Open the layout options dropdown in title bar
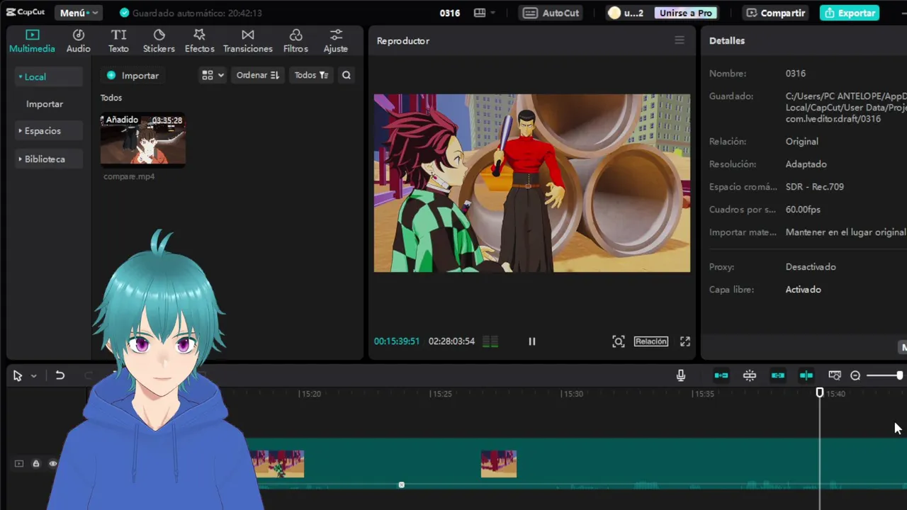Image resolution: width=907 pixels, height=510 pixels. click(485, 13)
